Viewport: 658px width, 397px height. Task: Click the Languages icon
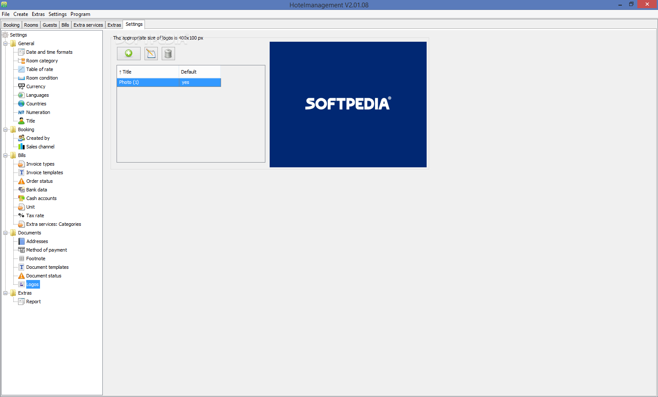(22, 95)
